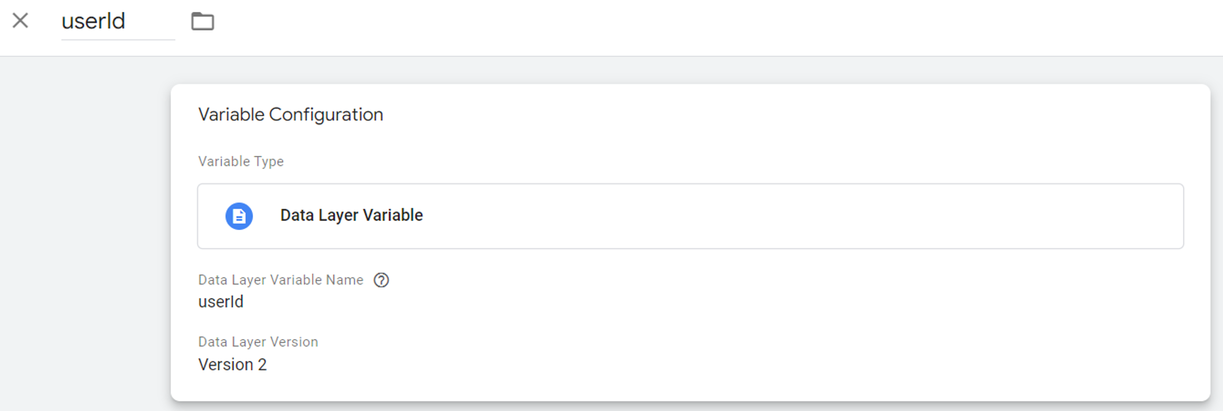
Task: Click the folder icon beside variable name
Action: 203,21
